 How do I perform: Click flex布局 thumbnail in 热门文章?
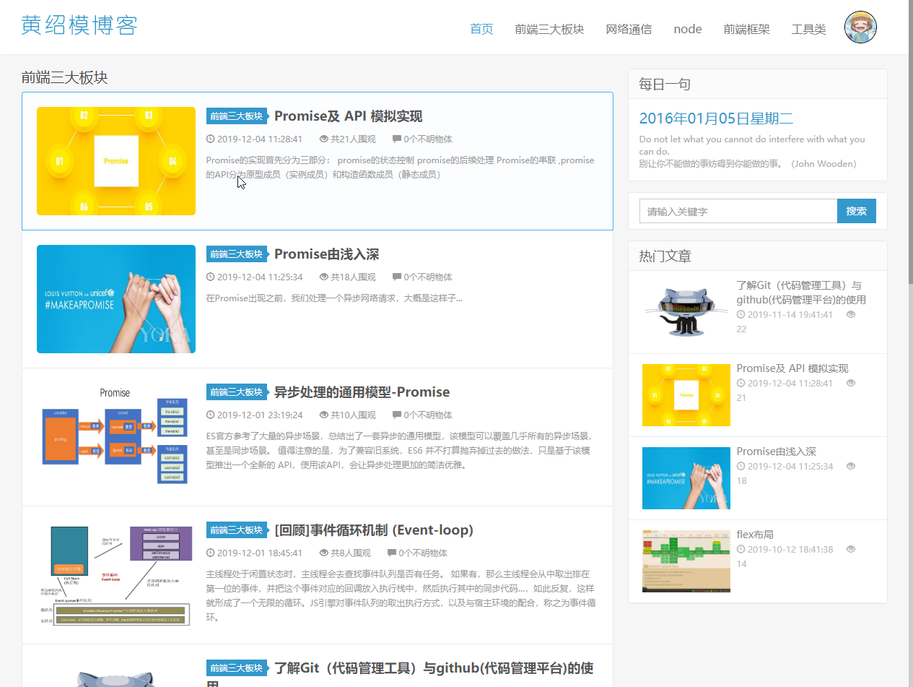pyautogui.click(x=686, y=561)
